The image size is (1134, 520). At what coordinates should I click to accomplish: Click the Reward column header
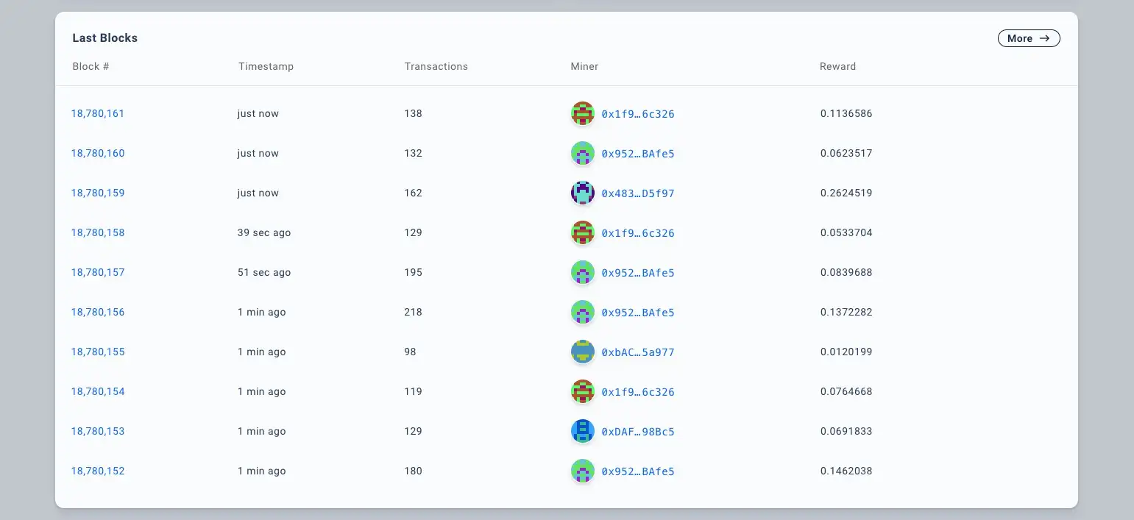click(837, 66)
